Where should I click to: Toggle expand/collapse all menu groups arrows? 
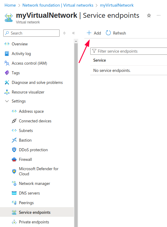pyautogui.click(x=64, y=33)
